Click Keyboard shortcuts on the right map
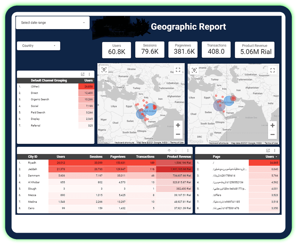Screen dimensions: 297x244 coord(219,143)
